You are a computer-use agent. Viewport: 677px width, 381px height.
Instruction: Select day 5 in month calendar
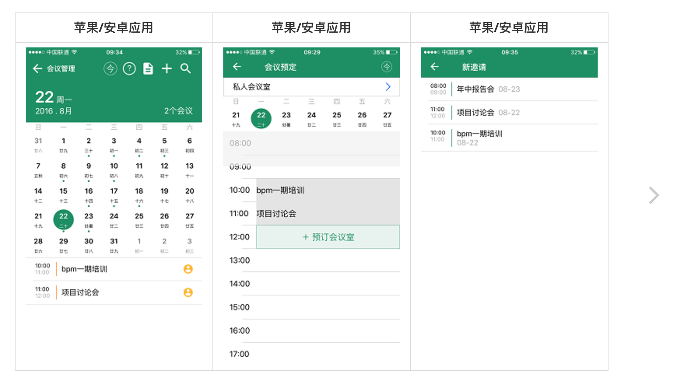pyautogui.click(x=164, y=145)
